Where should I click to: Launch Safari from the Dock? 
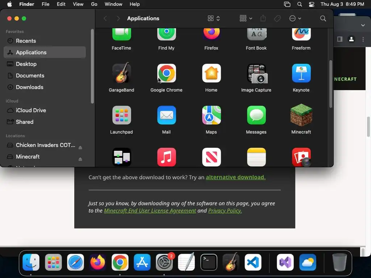75,262
